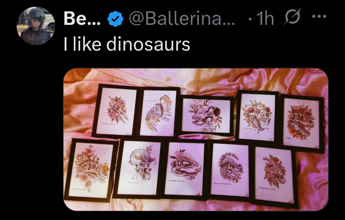This screenshot has width=345, height=220.
Task: Click the T-Rex skull framed print
Action: coord(301,123)
